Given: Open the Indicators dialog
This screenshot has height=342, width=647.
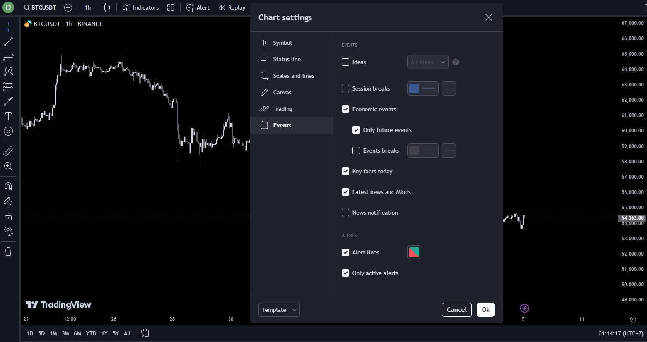Looking at the screenshot, I should click(141, 7).
